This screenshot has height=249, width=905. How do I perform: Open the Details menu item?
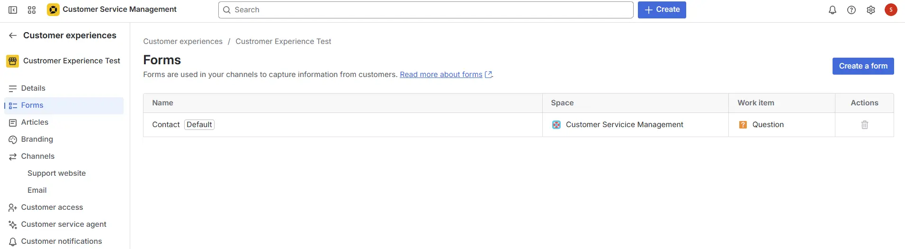click(x=33, y=88)
